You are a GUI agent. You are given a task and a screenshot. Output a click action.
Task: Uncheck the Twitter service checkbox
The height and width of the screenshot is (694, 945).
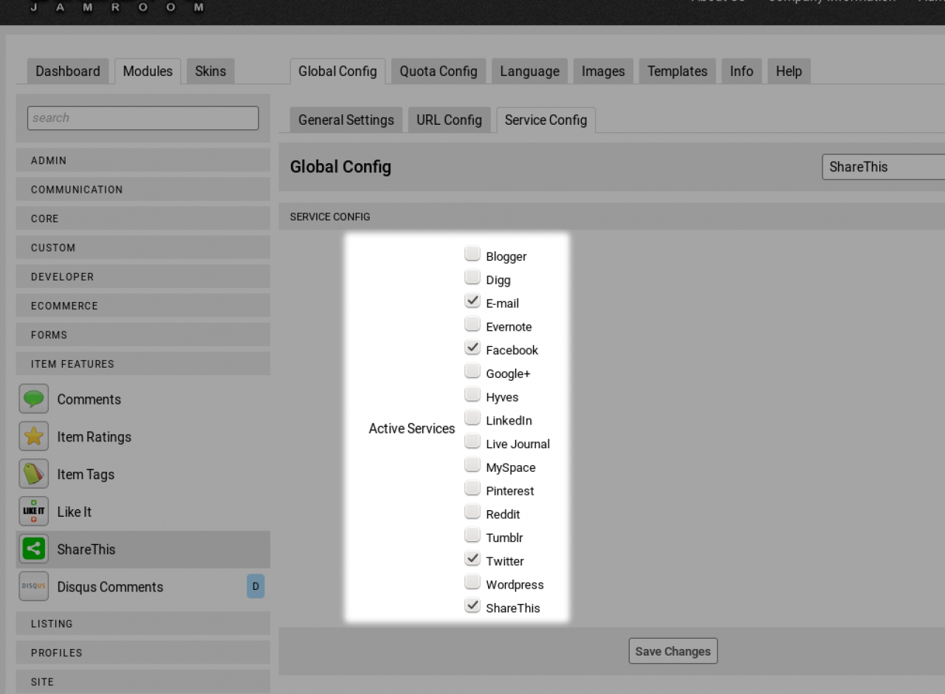(x=472, y=559)
